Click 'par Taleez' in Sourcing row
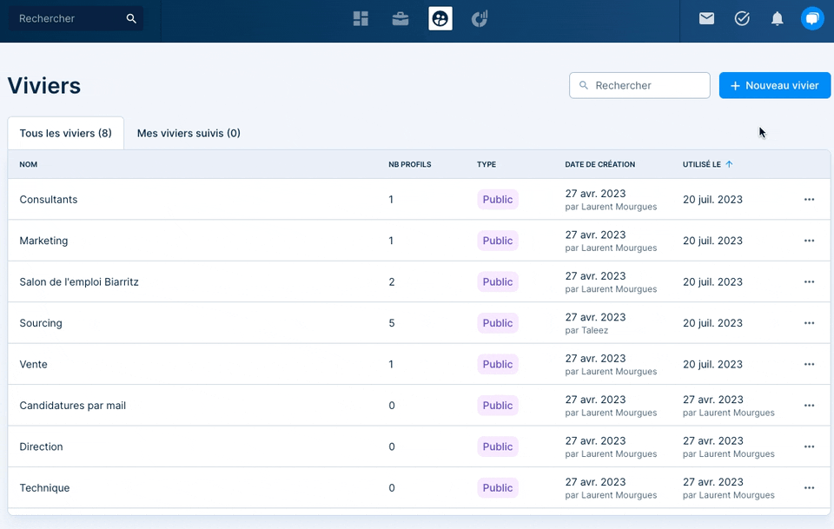The image size is (834, 529). pyautogui.click(x=586, y=330)
